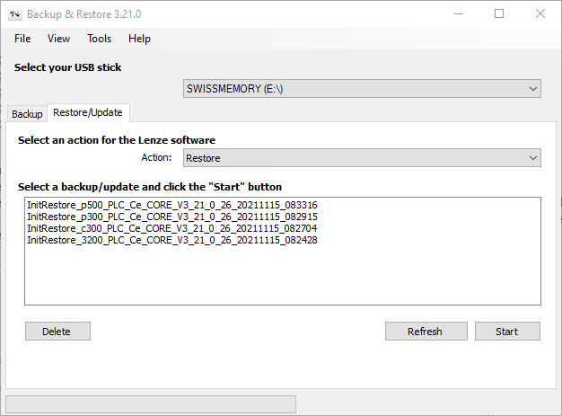This screenshot has height=416, width=562.
Task: Open the Help menu
Action: tap(139, 39)
